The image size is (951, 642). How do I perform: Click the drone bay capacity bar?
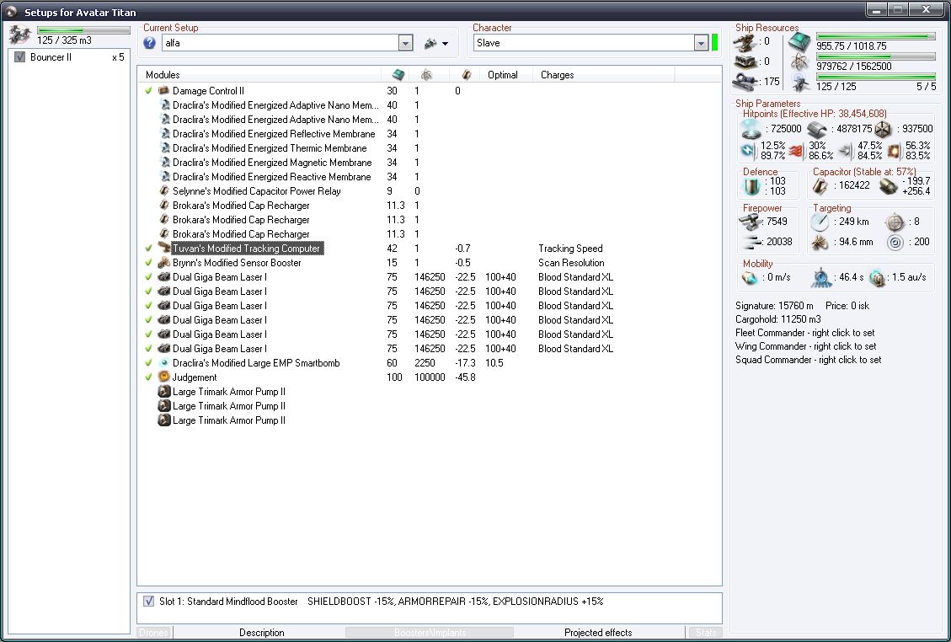click(83, 29)
